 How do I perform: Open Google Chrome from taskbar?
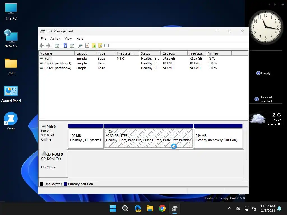tap(162, 208)
